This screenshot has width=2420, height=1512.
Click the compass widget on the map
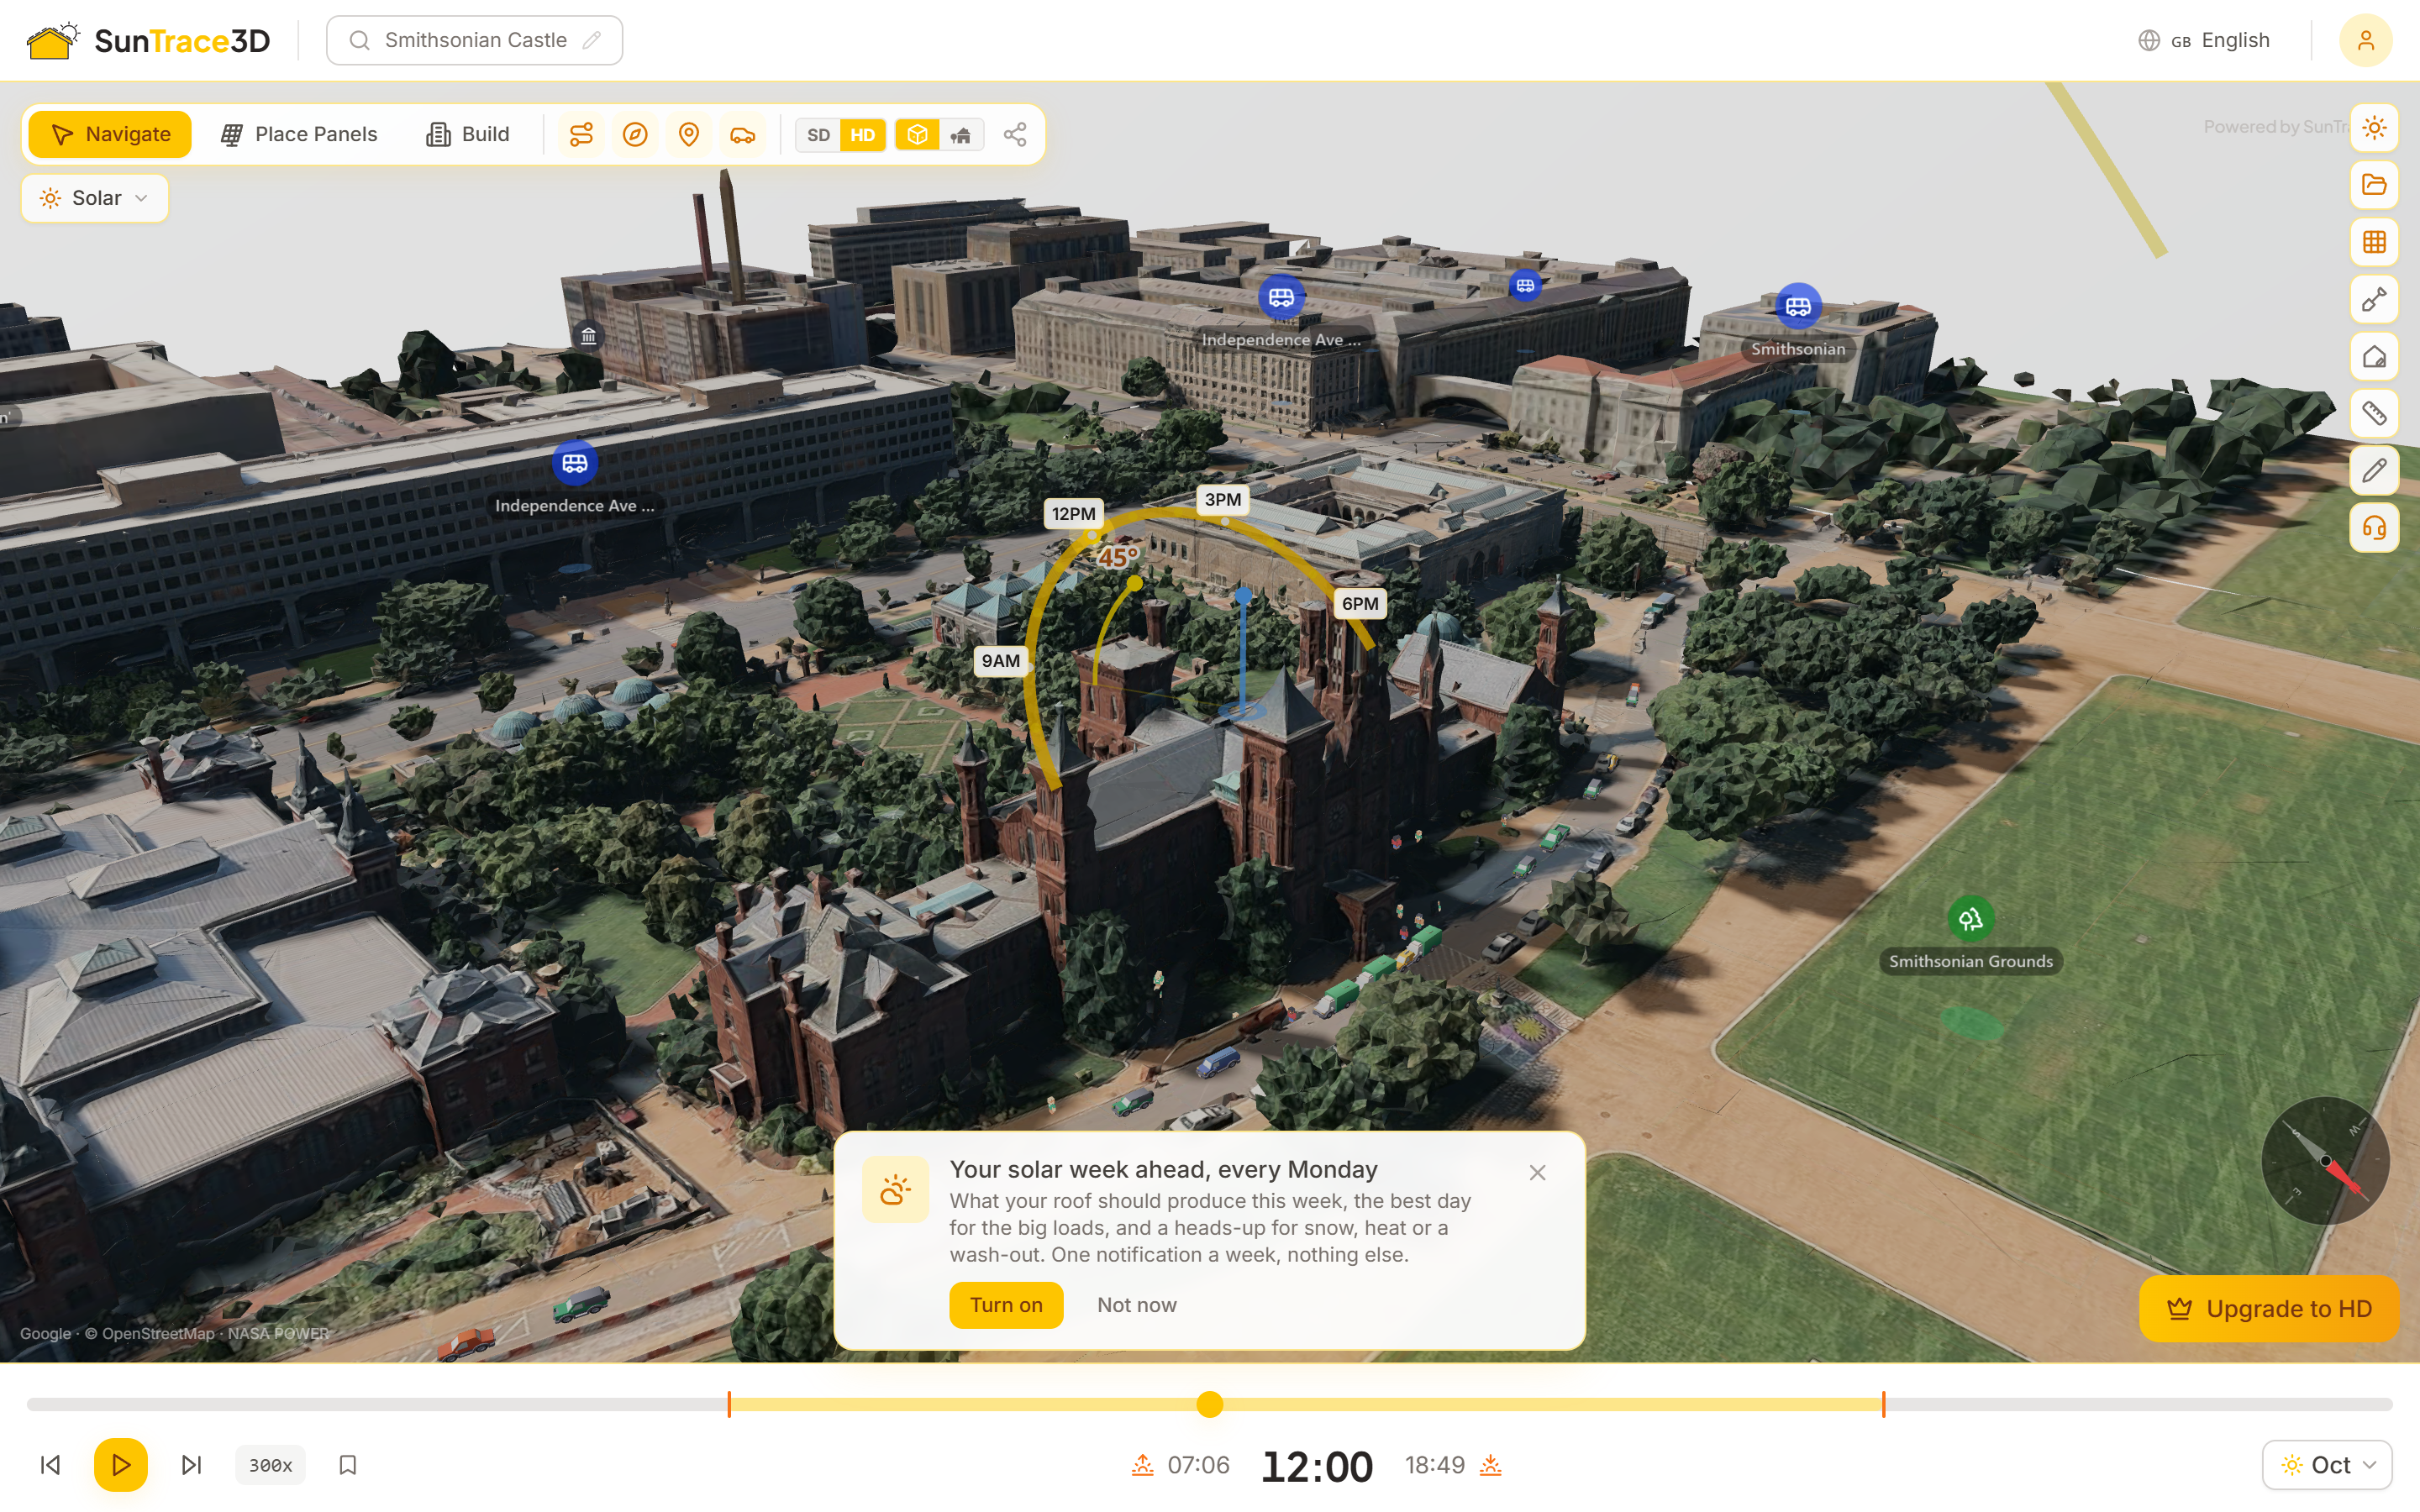click(2325, 1161)
